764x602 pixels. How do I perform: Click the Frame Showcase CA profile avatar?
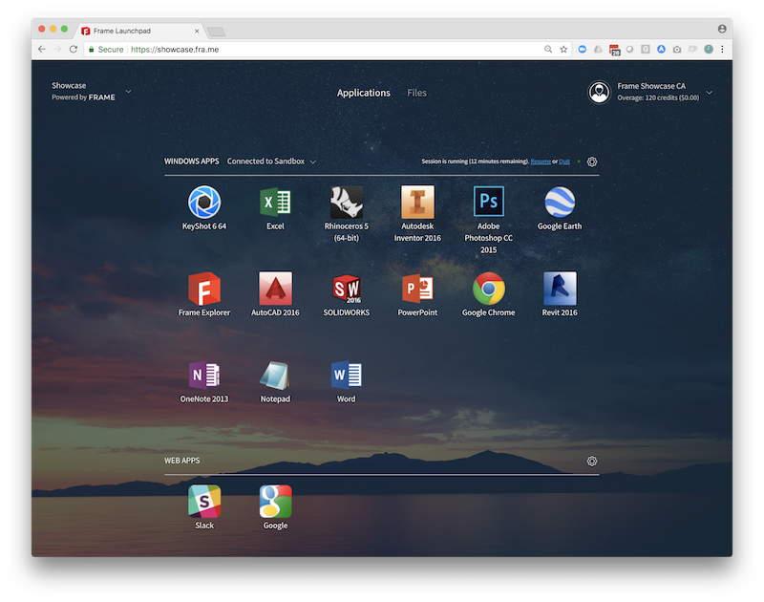point(600,92)
